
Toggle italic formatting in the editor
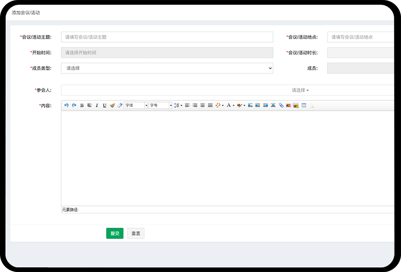[97, 106]
